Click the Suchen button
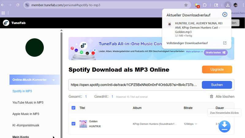The width and height of the screenshot is (245, 138). pyautogui.click(x=217, y=85)
